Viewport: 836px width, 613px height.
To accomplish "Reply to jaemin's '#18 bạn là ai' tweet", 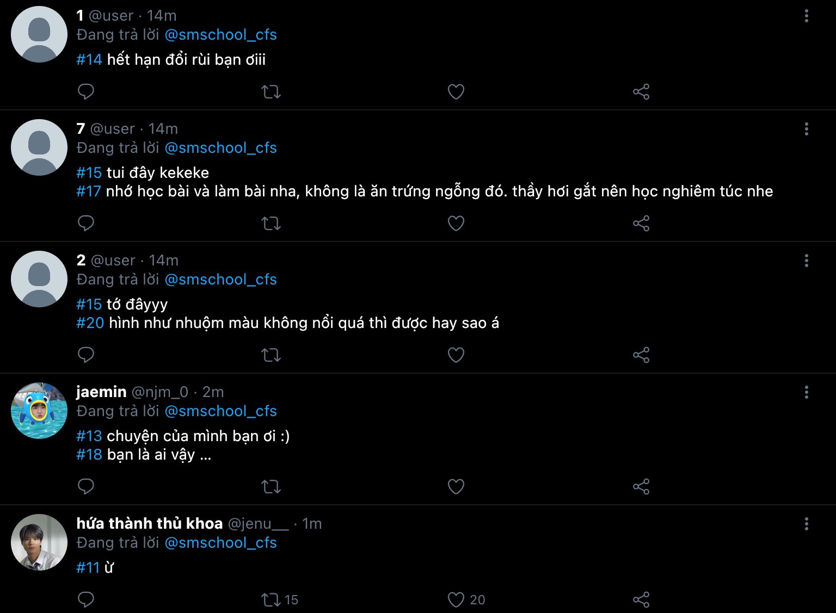I will [86, 486].
